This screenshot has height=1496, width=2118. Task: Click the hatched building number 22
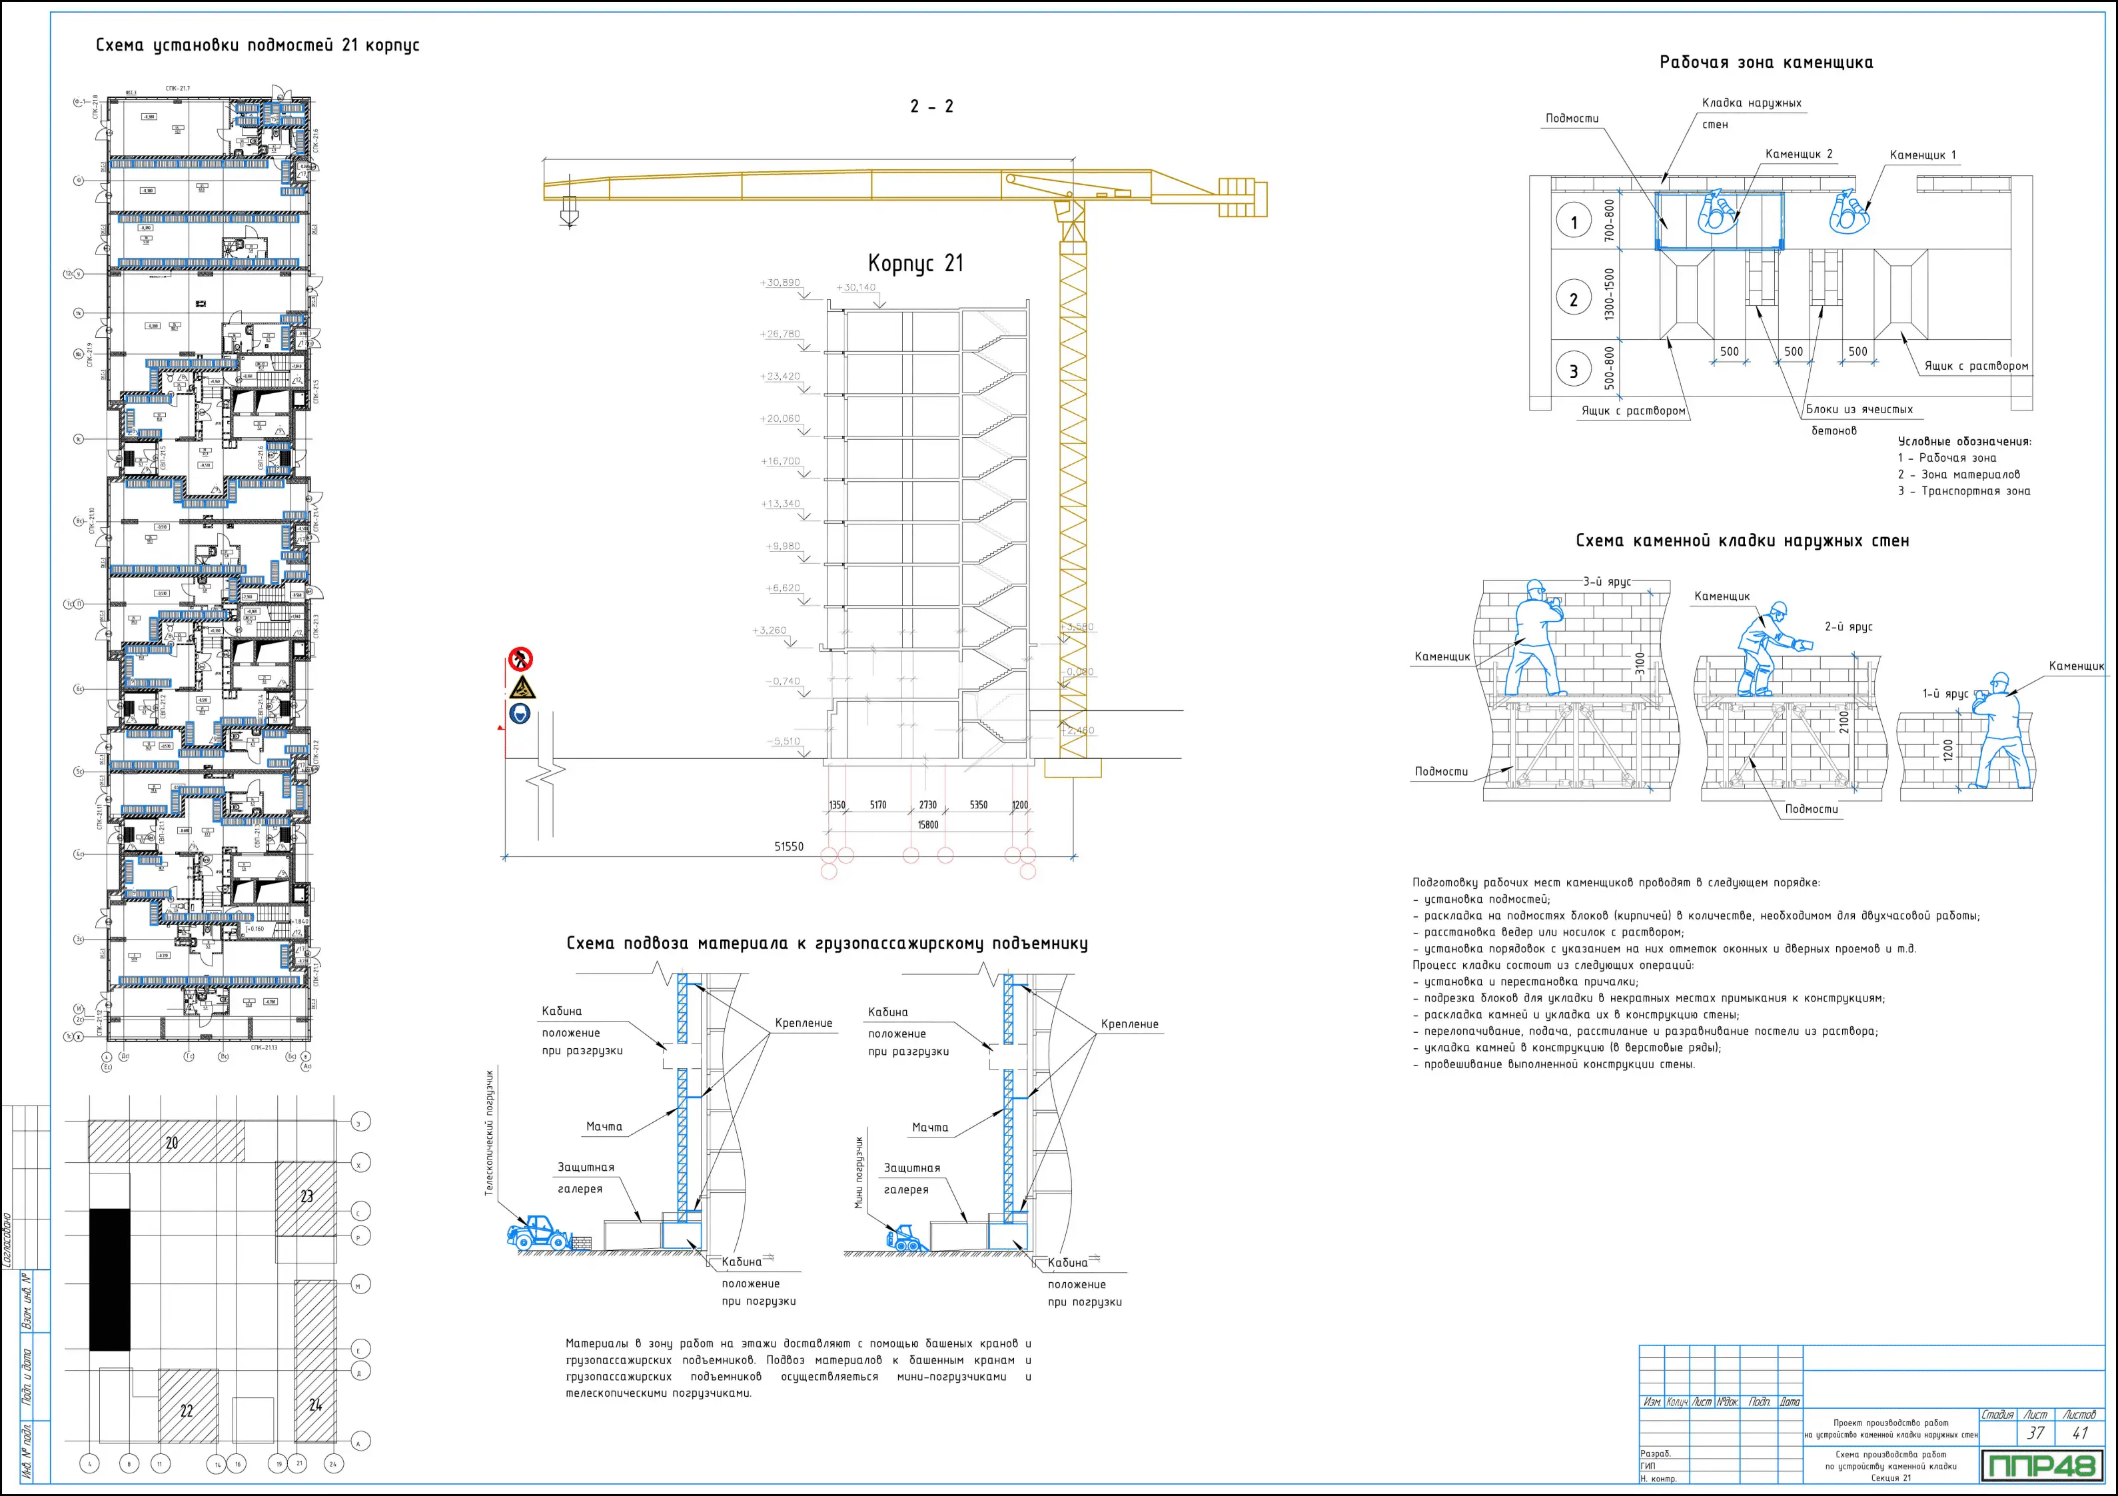pos(188,1405)
